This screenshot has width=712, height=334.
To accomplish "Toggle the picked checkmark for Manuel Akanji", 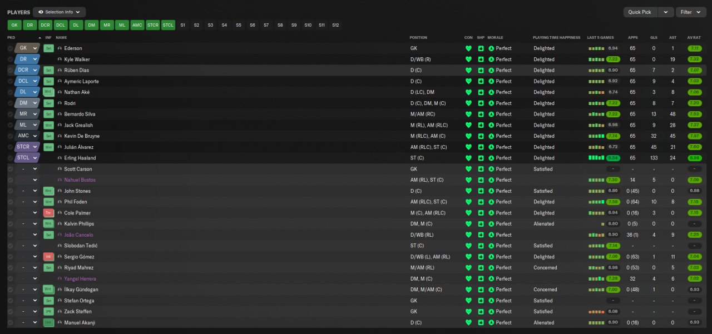I will point(10,322).
